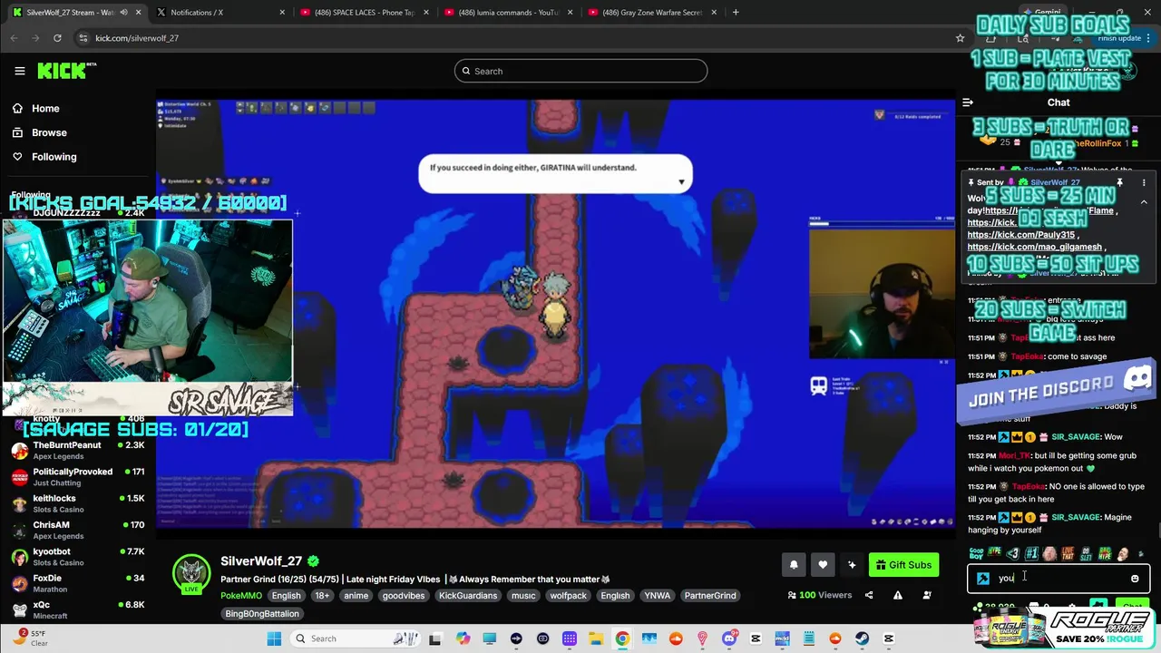This screenshot has width=1161, height=653.
Task: Insert the <3 emote
Action: (x=1013, y=553)
